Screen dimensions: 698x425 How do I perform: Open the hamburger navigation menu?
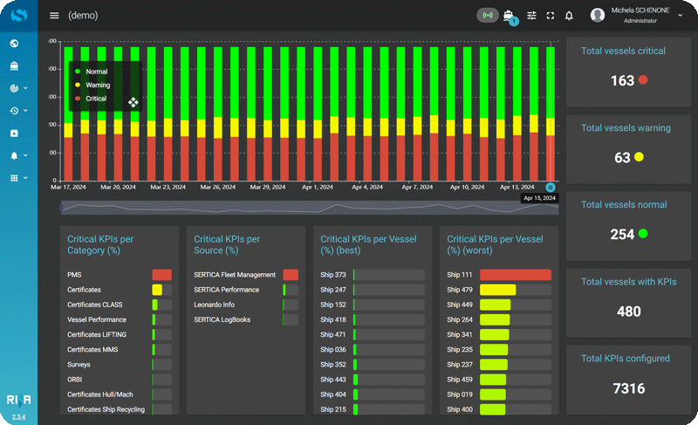[55, 16]
